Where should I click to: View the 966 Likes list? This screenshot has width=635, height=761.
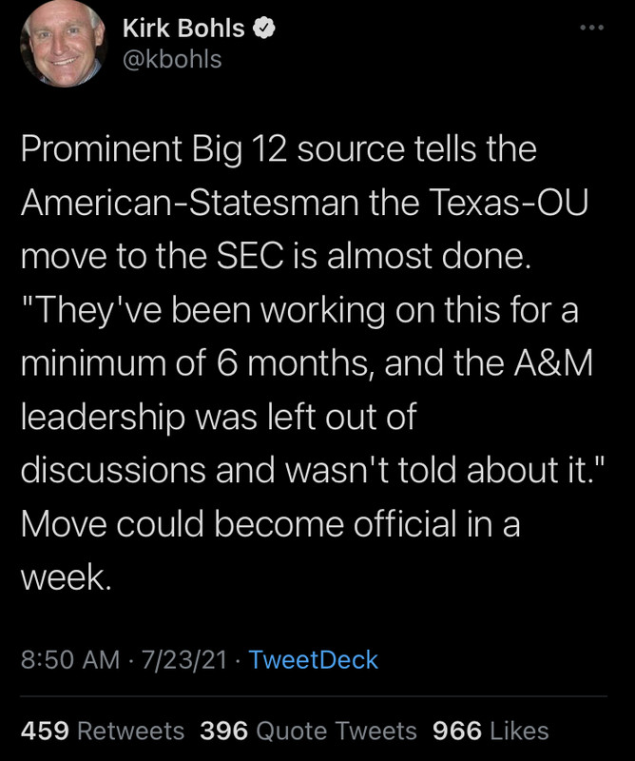point(491,731)
